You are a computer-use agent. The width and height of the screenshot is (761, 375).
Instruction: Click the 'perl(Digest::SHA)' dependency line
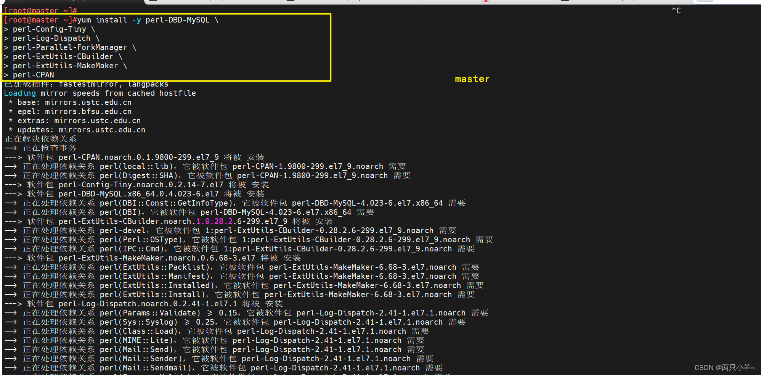pos(207,175)
